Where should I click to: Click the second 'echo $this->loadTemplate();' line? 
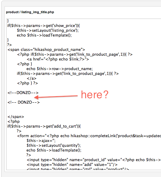click(54, 150)
